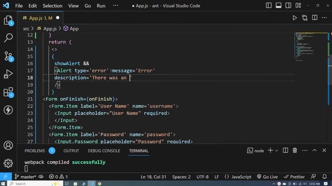Open the Extensions view
This screenshot has width=332, height=186.
coord(8,92)
